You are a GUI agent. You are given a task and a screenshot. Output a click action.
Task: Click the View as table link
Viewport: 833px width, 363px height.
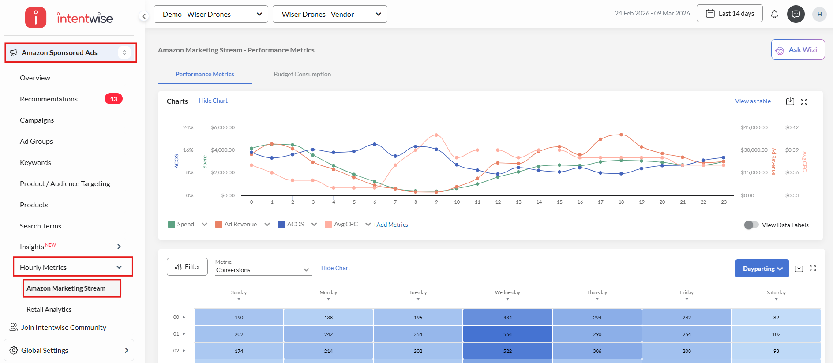click(753, 101)
